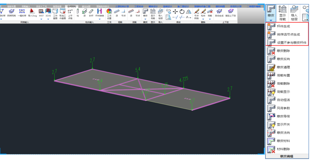Choose 蒙皮法向 skin normal entry

pyautogui.click(x=287, y=133)
